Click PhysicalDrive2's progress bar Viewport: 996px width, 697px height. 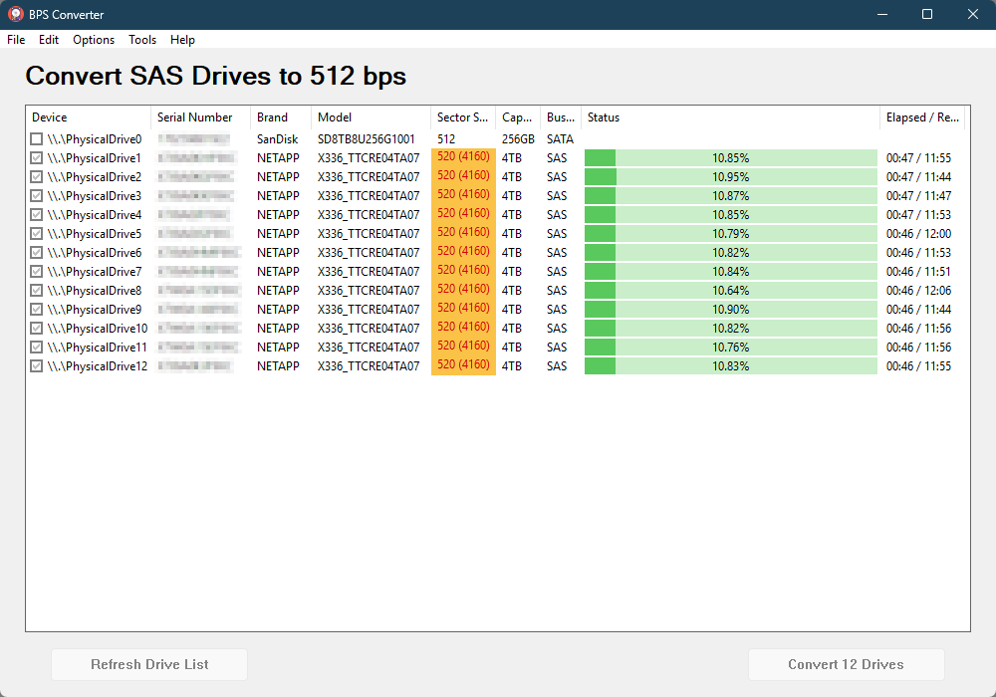[x=730, y=176]
